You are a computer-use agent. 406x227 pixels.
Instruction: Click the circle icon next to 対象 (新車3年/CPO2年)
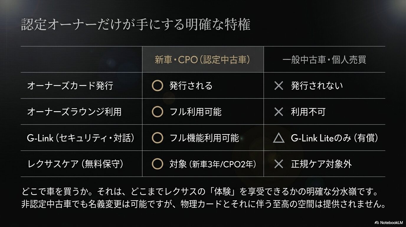(x=157, y=164)
